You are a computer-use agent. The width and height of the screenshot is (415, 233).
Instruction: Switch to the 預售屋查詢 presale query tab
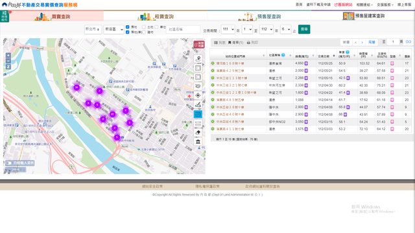[x=259, y=16]
